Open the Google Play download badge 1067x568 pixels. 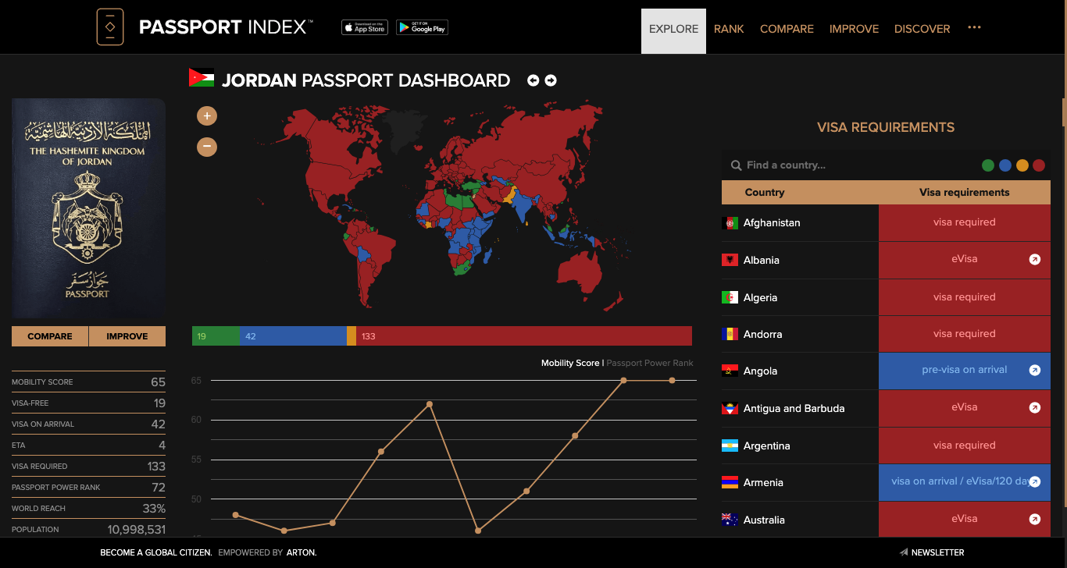coord(422,27)
